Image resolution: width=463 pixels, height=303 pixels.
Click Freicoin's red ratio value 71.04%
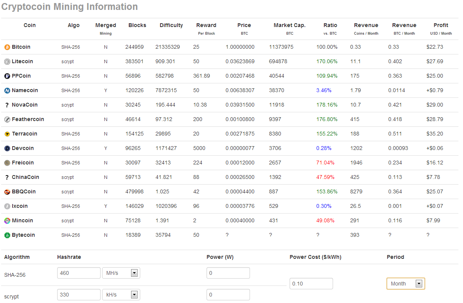325,163
